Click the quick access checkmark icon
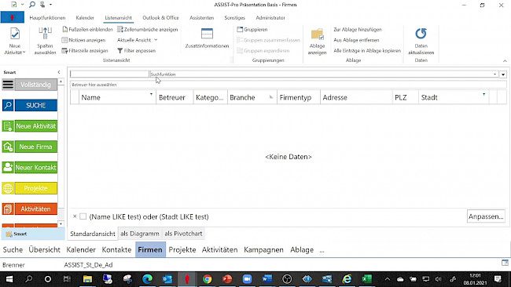511x287 pixels. (14, 5)
